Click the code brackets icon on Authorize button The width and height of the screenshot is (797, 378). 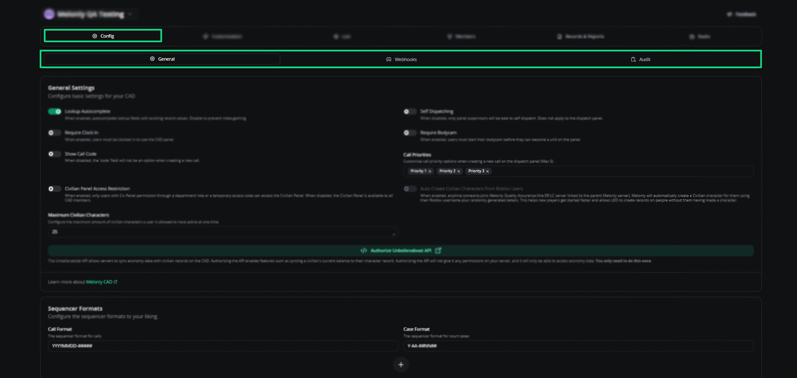point(364,250)
